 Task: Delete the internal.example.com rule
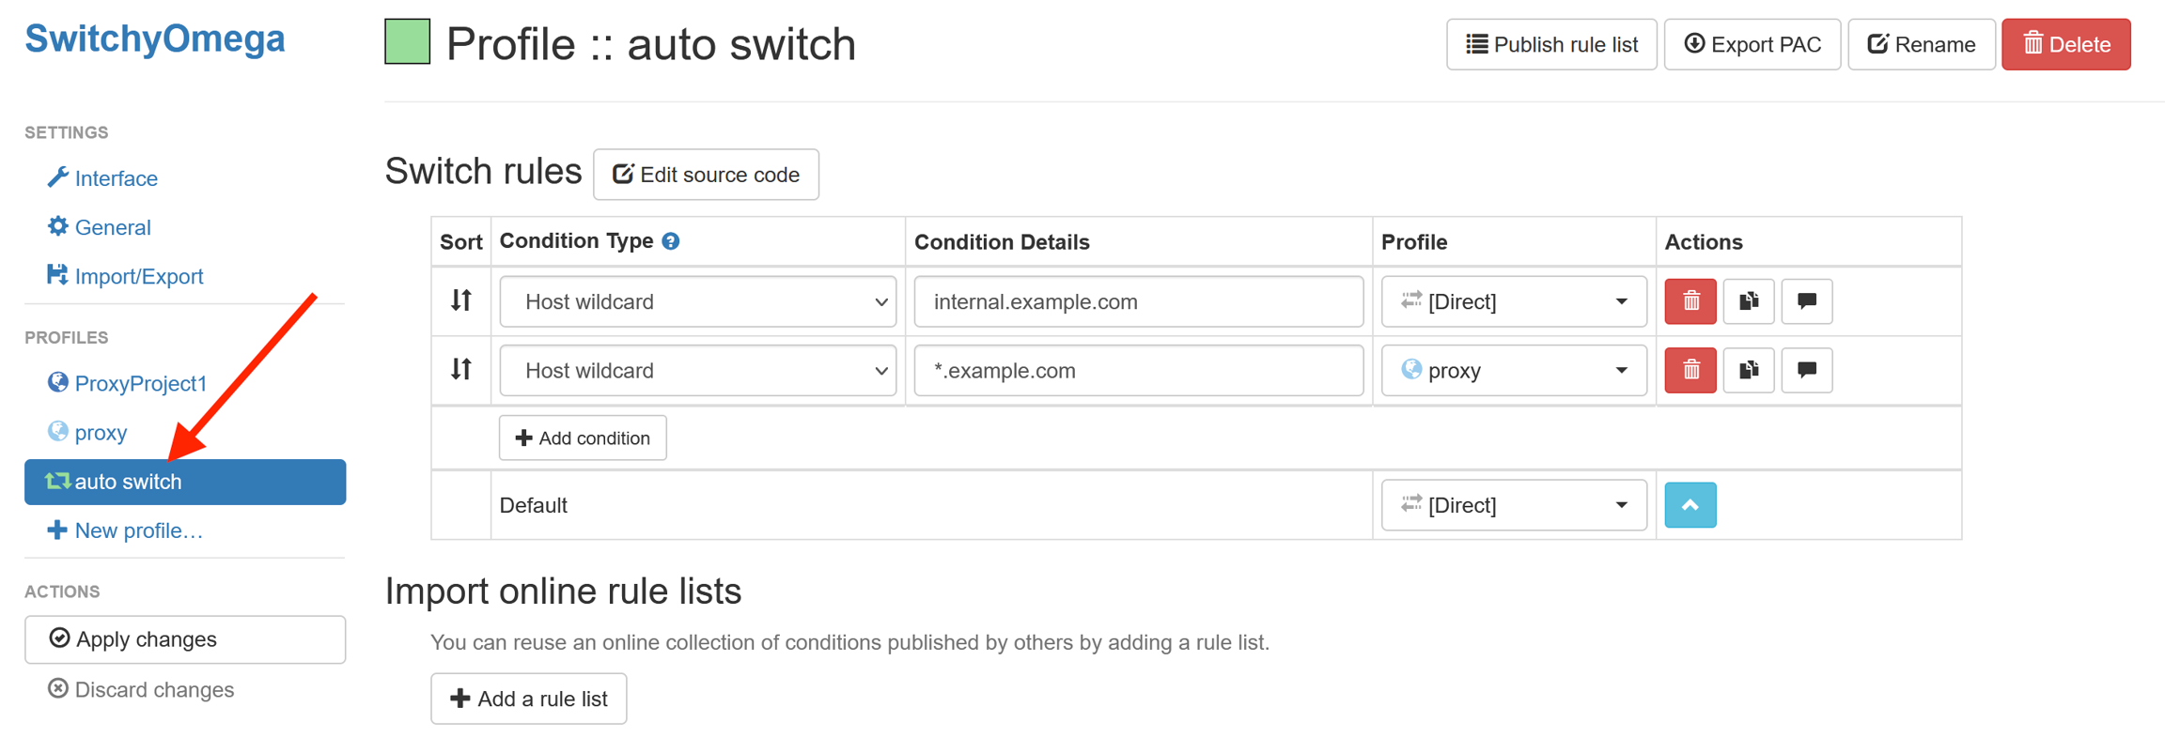(x=1690, y=301)
